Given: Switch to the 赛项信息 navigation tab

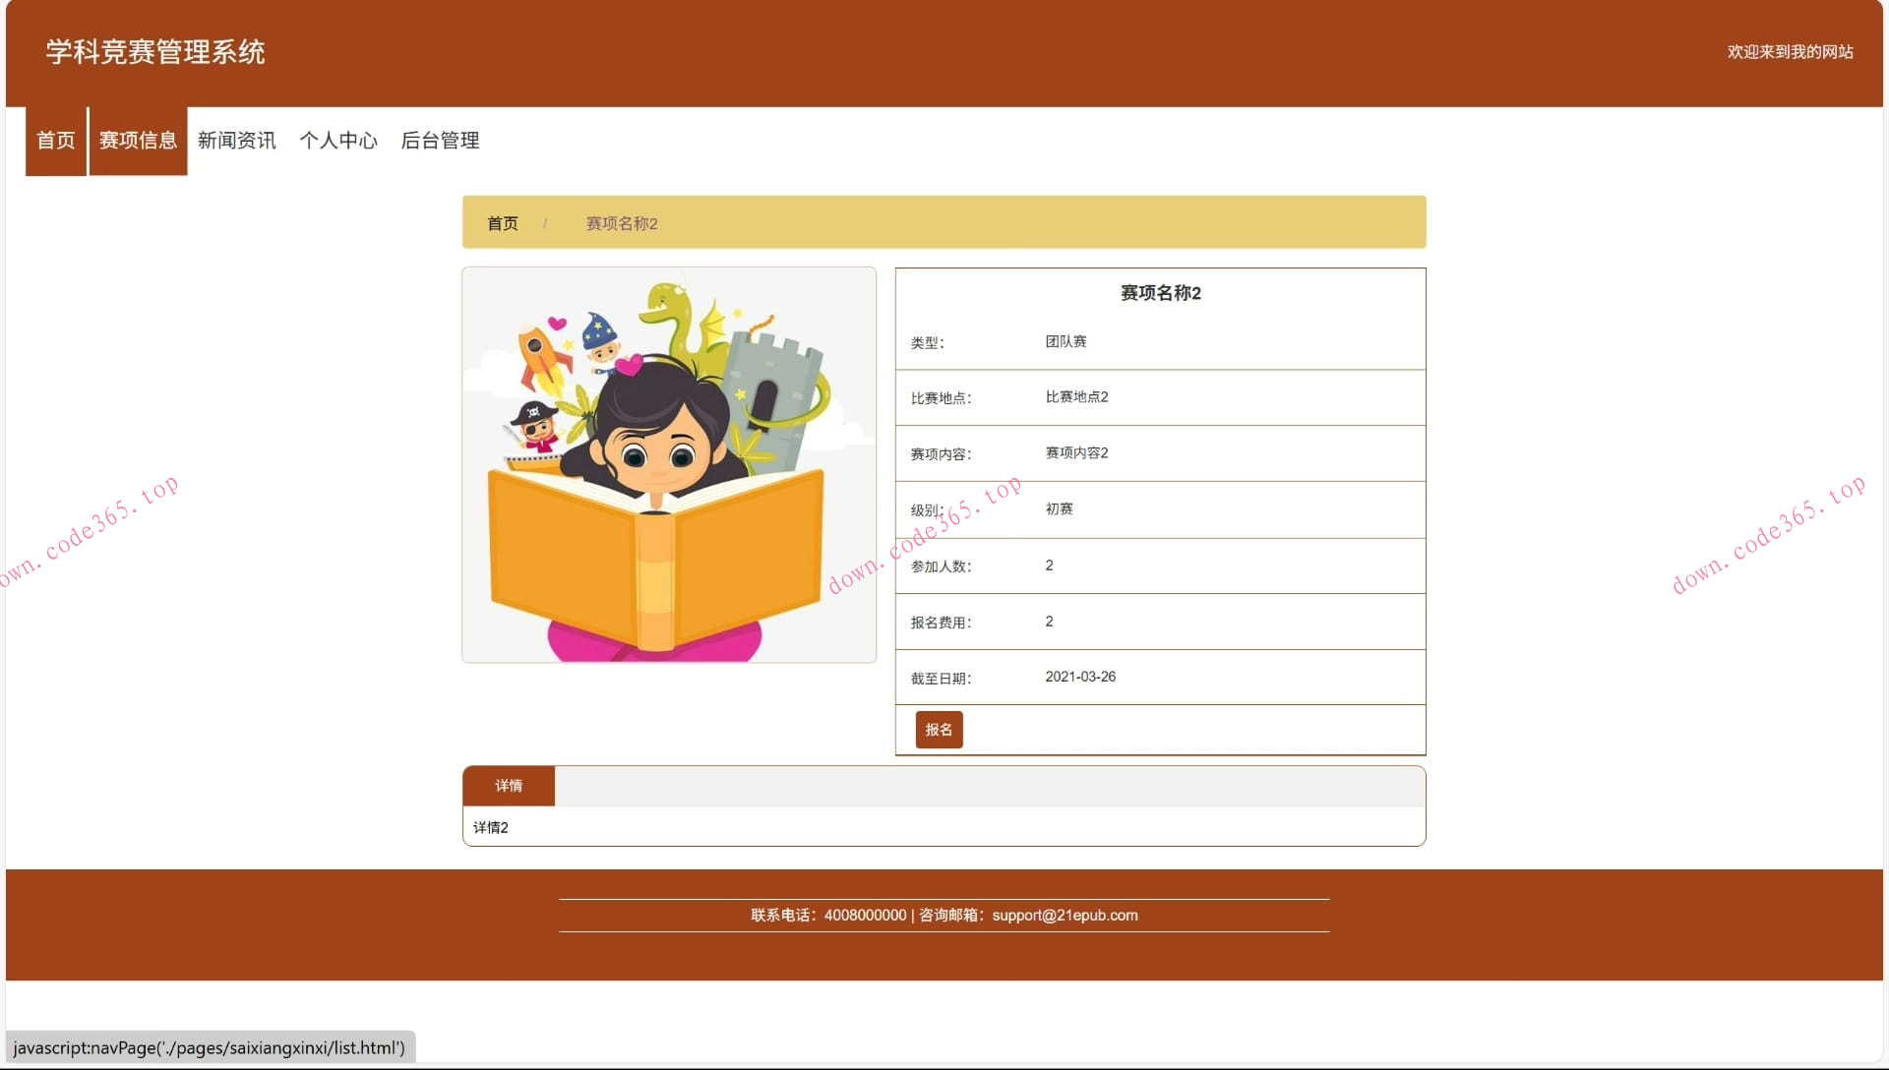Looking at the screenshot, I should point(137,141).
